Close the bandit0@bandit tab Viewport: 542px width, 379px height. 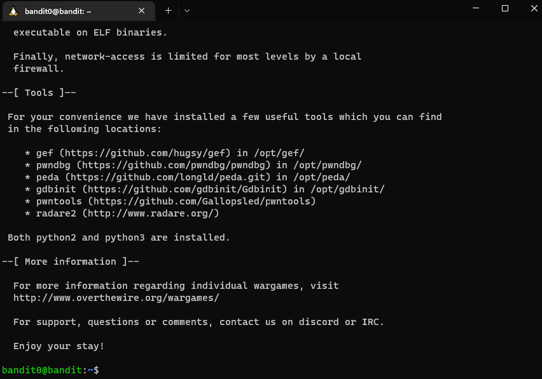click(x=142, y=11)
